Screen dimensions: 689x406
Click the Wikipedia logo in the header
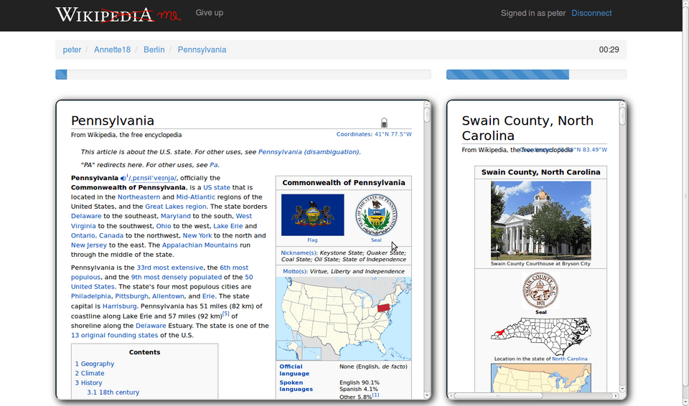point(118,14)
